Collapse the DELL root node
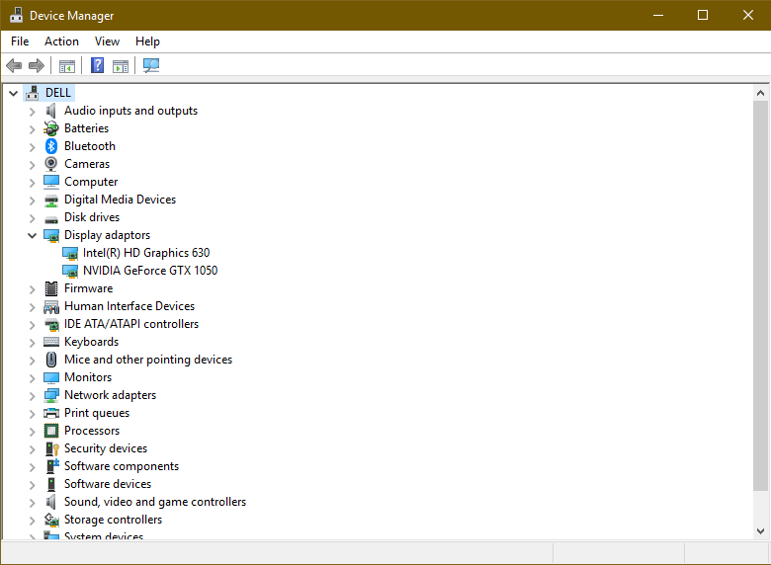 (13, 93)
